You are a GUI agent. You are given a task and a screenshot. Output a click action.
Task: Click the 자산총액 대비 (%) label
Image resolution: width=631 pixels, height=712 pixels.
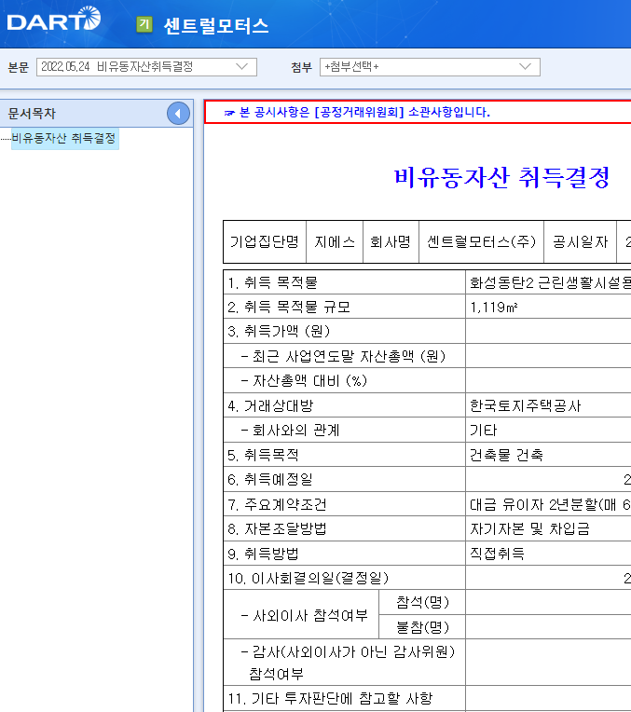(304, 381)
